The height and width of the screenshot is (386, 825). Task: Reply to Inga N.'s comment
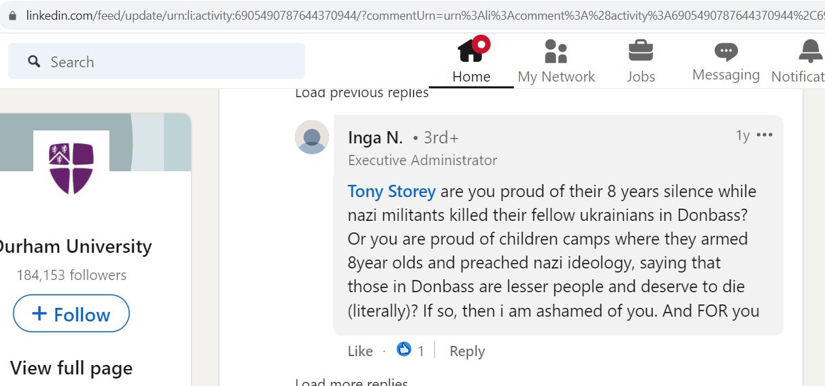[467, 351]
